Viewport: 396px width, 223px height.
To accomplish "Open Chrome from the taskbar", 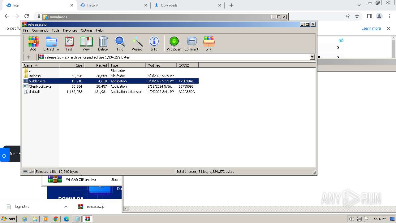I will 56,219.
